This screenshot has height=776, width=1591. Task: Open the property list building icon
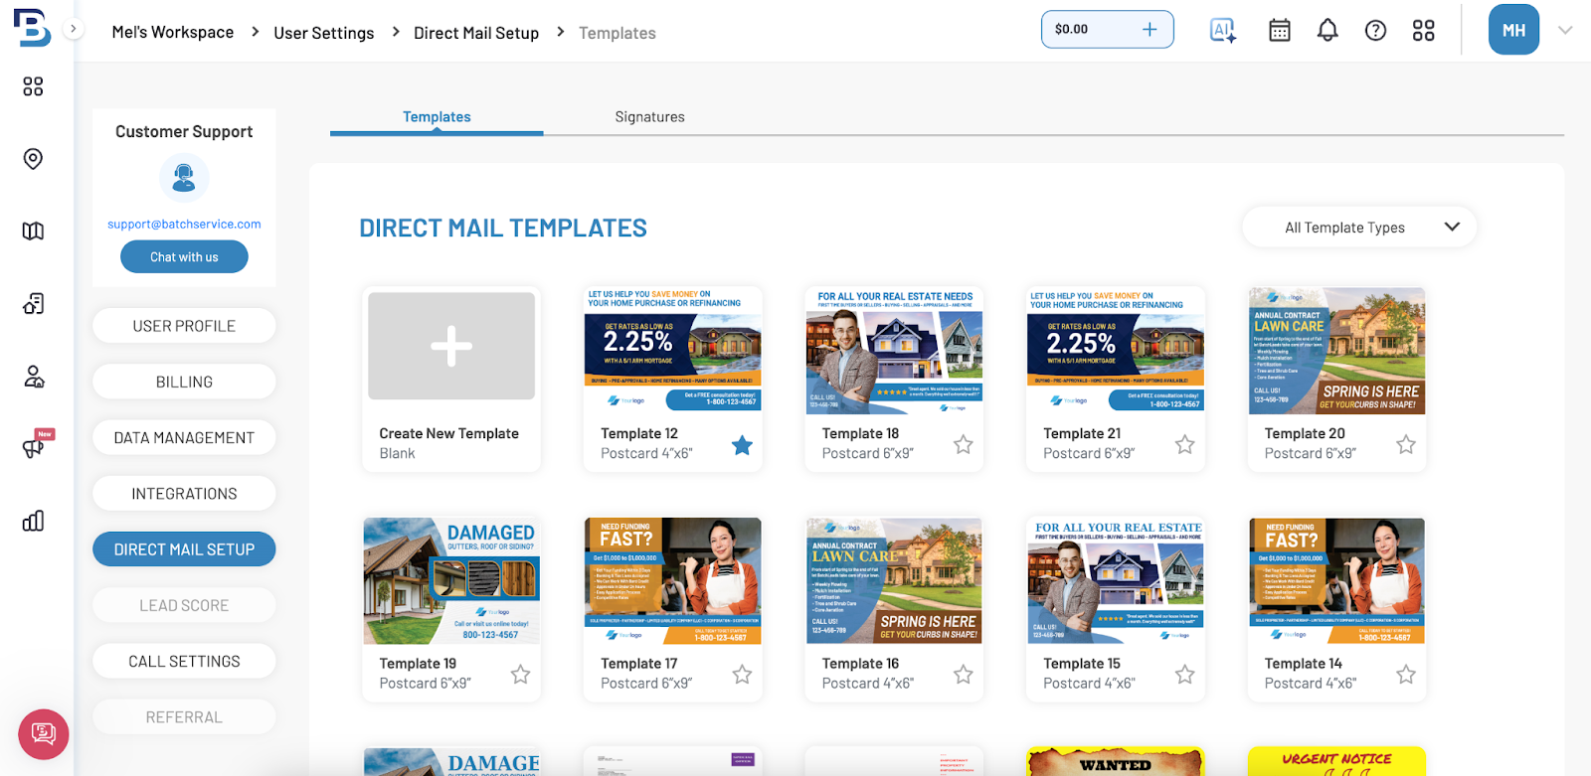click(x=33, y=303)
